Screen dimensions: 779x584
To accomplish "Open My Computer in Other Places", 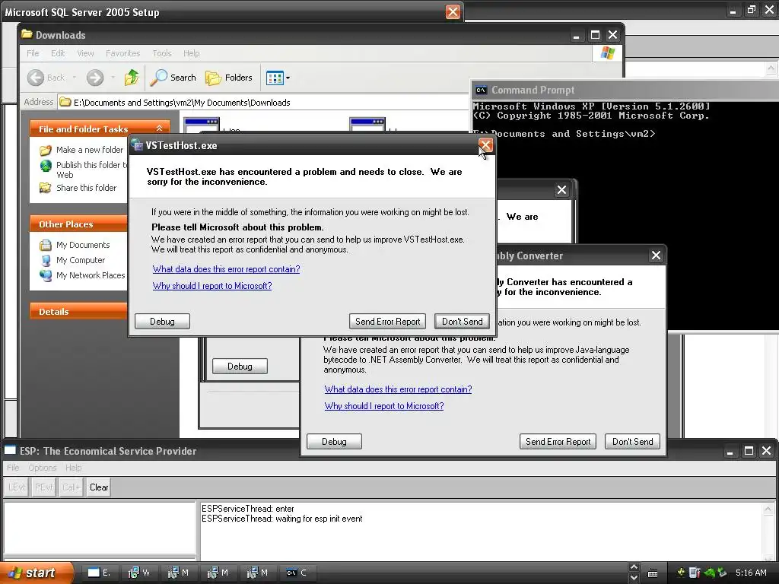I will tap(72, 260).
